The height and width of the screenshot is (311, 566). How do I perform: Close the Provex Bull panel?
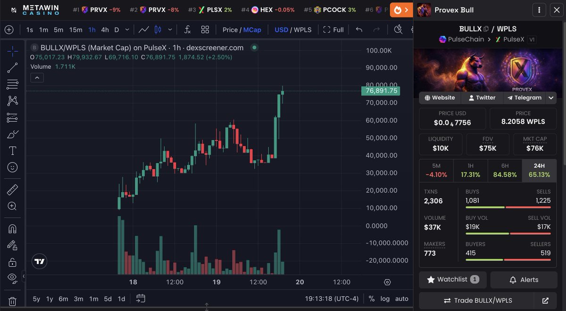coord(556,10)
